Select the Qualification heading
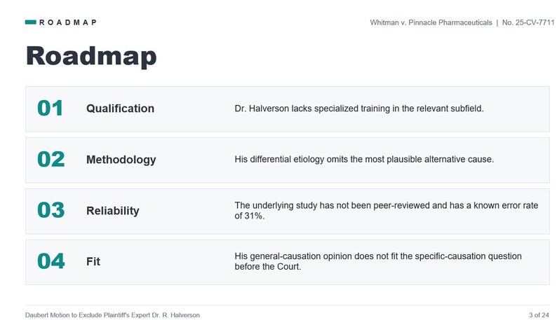The width and height of the screenshot is (557, 320). coord(120,109)
